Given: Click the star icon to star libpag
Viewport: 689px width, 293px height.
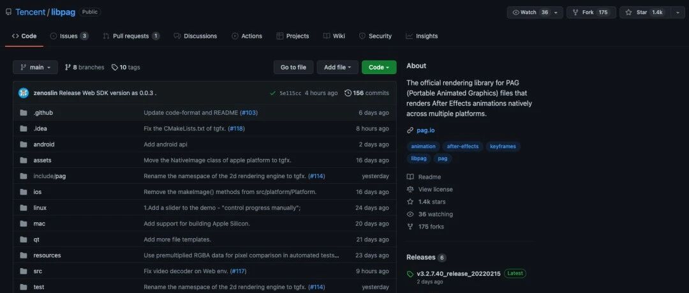Looking at the screenshot, I should 629,12.
